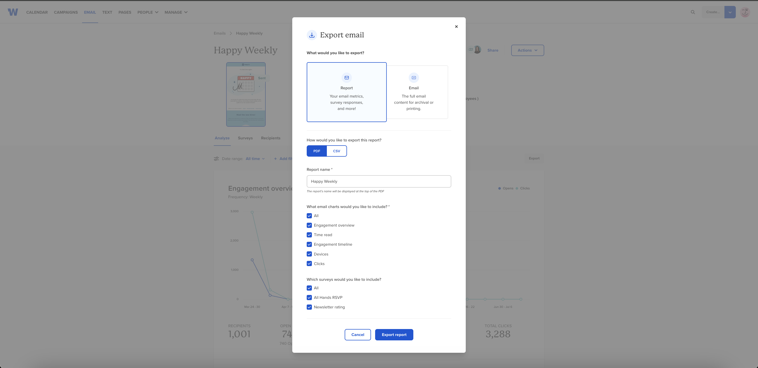
Task: Click the Clicks legend dot
Action: tap(517, 188)
